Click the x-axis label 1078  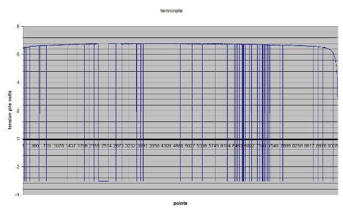59,146
